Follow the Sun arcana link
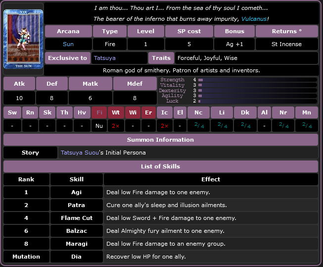The image size is (323, 267). (x=68, y=44)
